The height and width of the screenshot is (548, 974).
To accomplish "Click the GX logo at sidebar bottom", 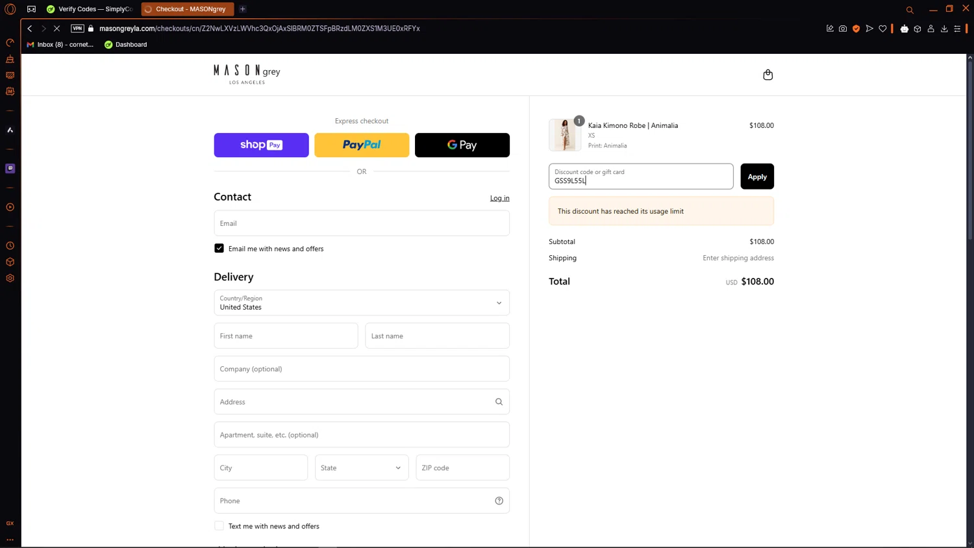I will point(10,523).
